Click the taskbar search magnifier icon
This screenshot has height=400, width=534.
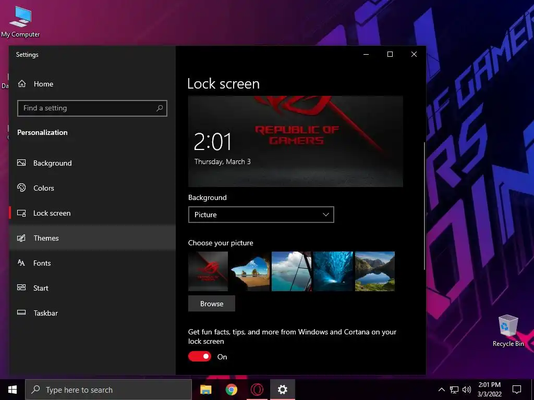pos(35,390)
